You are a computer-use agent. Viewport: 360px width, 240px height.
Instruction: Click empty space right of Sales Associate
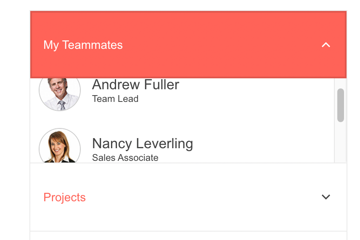click(244, 158)
